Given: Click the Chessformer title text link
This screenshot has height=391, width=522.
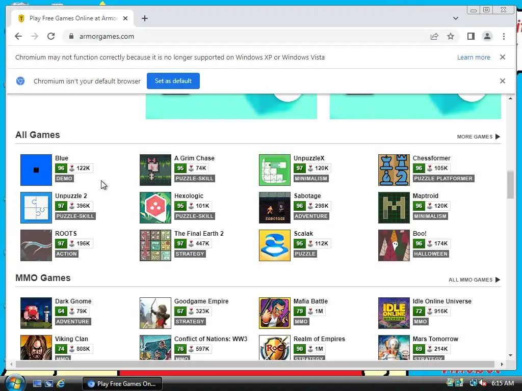Looking at the screenshot, I should [431, 158].
